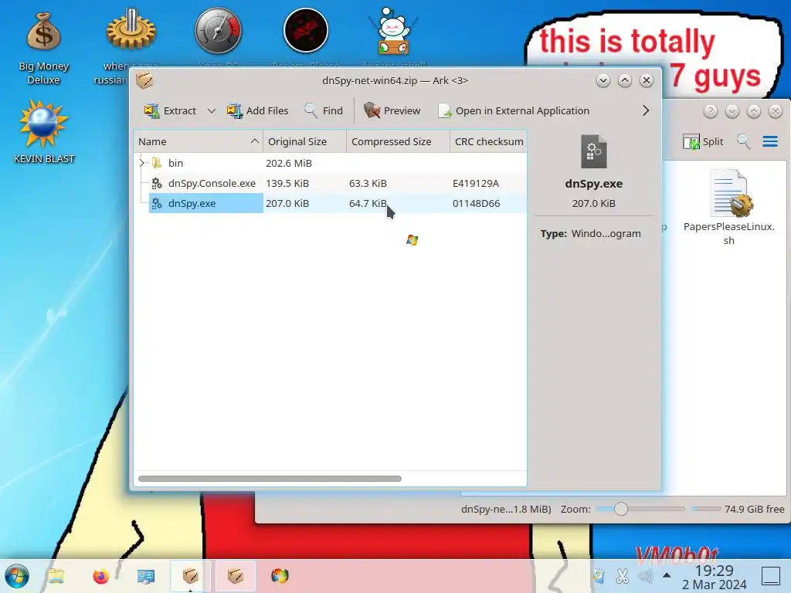Click the horizontal scrollbar in file list
This screenshot has height=593, width=791.
(x=270, y=479)
